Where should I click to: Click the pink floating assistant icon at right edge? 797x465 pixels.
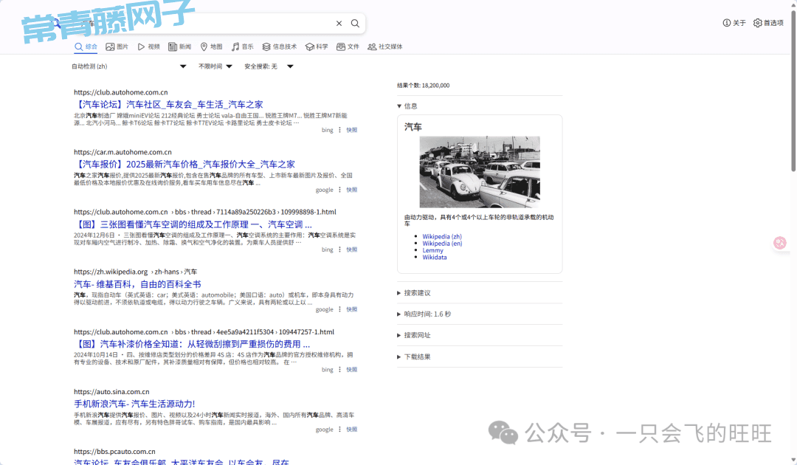(x=780, y=243)
